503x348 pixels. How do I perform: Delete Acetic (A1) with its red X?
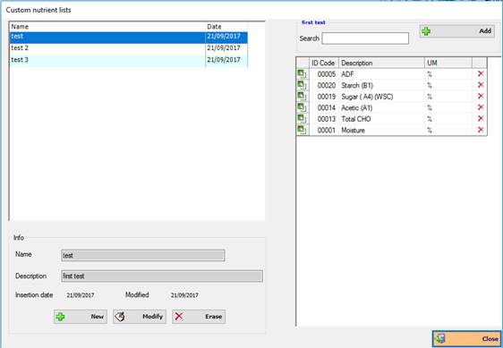tap(481, 107)
